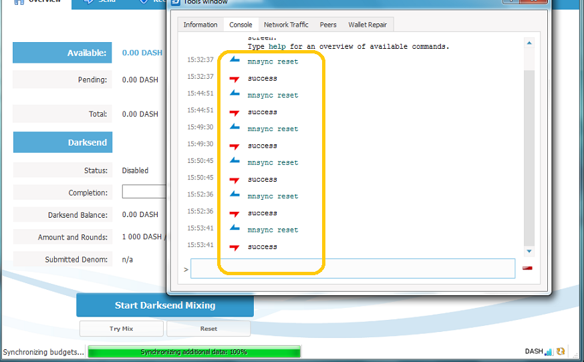The width and height of the screenshot is (584, 362).
Task: Select the Console tab
Action: pos(241,25)
